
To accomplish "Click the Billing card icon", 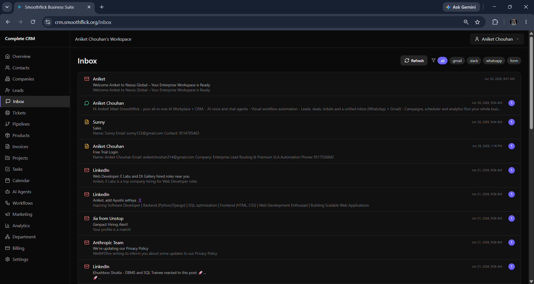I will point(8,248).
